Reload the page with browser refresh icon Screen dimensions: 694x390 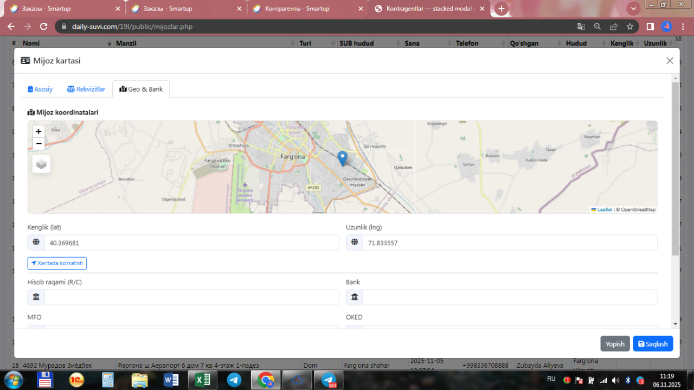pyautogui.click(x=44, y=27)
